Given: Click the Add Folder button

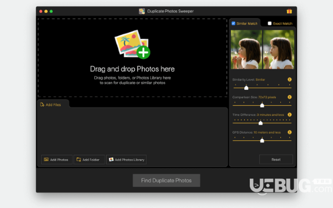Looking at the screenshot, I should click(x=89, y=160).
